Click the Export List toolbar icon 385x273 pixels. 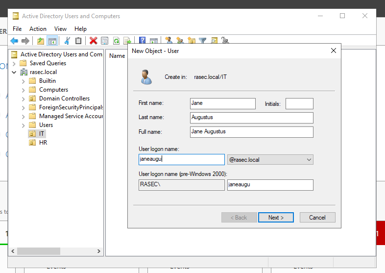[x=127, y=41]
